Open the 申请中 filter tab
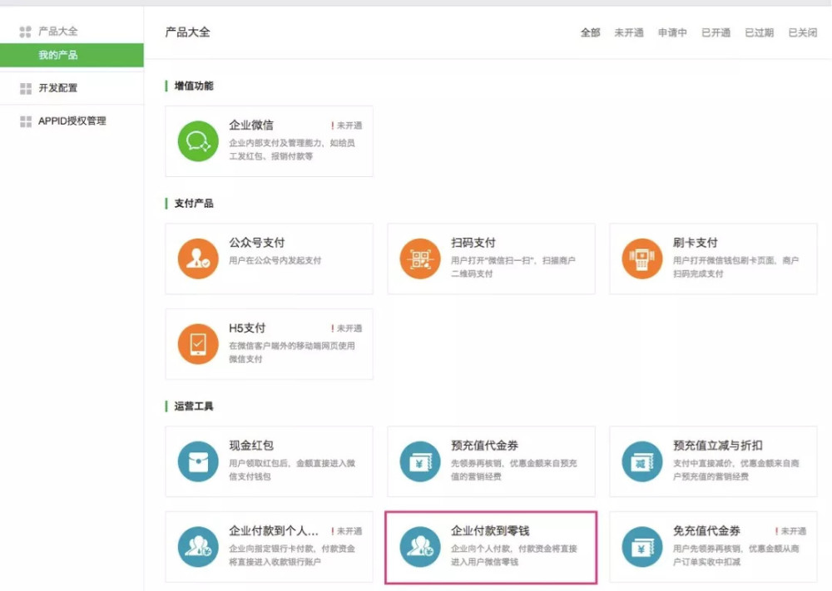This screenshot has height=591, width=832. tap(672, 32)
